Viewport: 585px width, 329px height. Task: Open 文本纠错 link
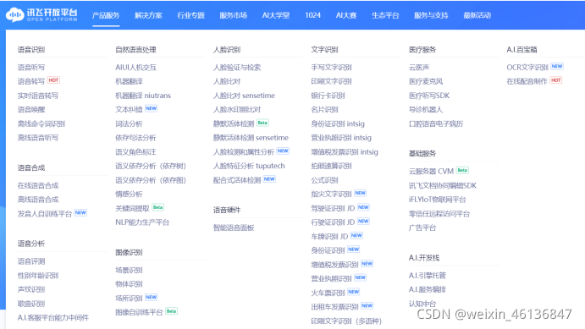(x=129, y=110)
